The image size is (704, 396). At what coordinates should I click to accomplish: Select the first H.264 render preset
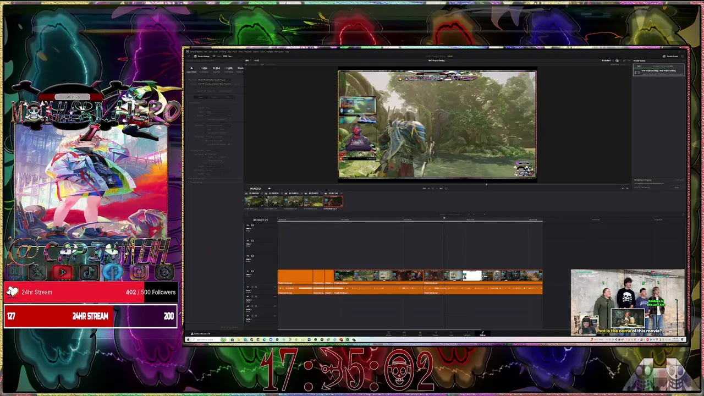[204, 70]
